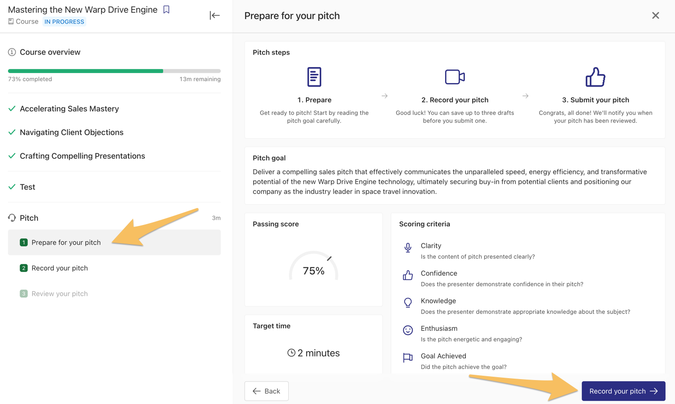Image resolution: width=675 pixels, height=404 pixels.
Task: Go back with the Back button
Action: click(267, 391)
